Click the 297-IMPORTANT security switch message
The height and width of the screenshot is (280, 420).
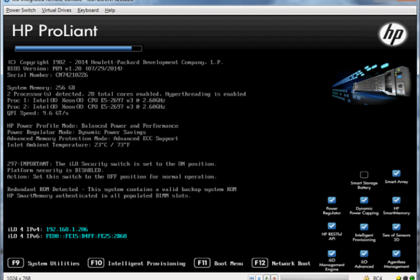(112, 164)
